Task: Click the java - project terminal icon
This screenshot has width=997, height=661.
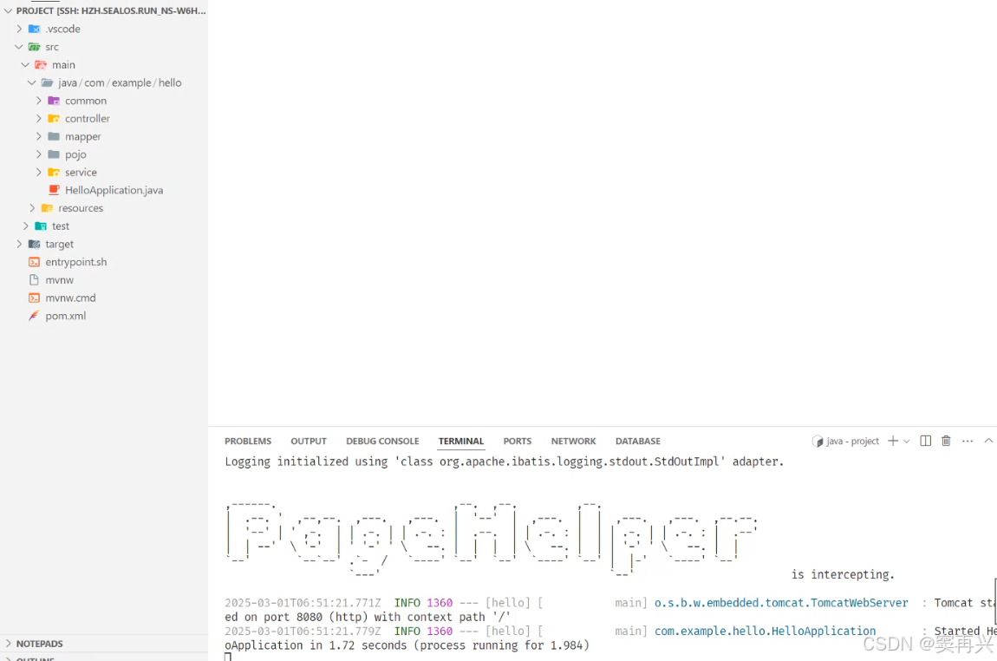Action: 818,441
